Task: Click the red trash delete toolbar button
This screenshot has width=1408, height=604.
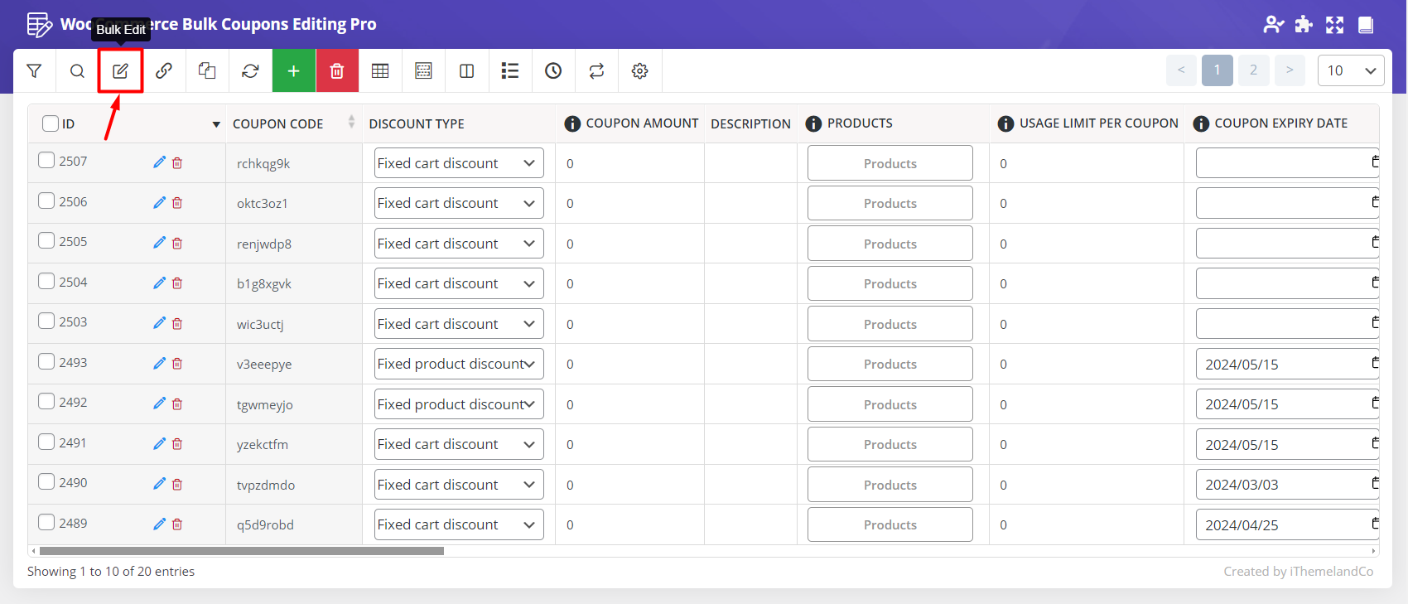Action: click(x=337, y=71)
